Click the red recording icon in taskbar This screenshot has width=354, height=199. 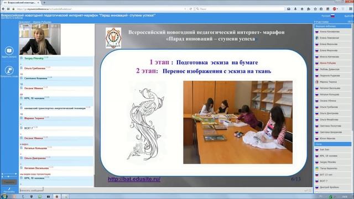click(x=57, y=197)
